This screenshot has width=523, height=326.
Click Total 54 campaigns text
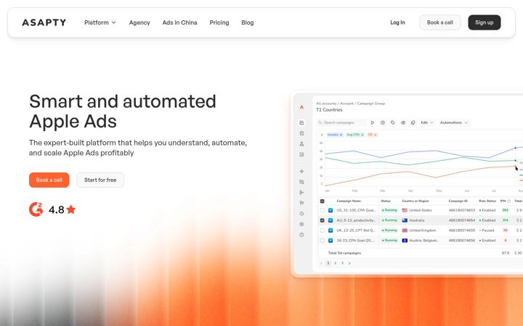tap(344, 253)
